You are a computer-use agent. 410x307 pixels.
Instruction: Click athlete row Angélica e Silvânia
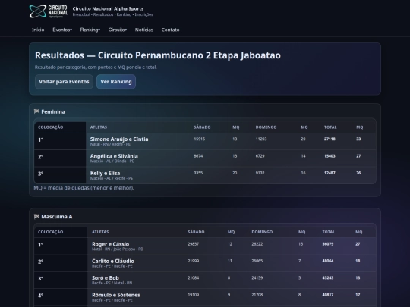[x=205, y=158]
